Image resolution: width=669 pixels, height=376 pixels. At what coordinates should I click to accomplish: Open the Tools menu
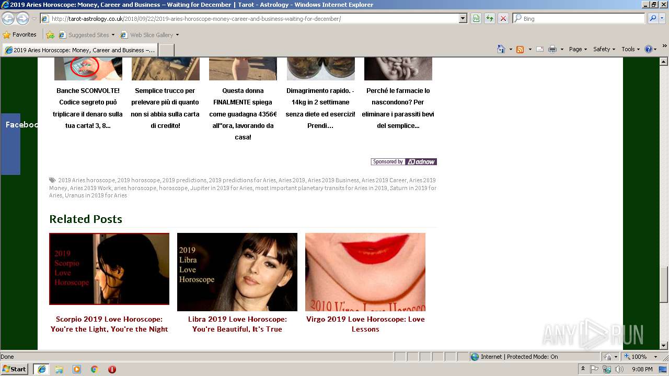point(630,49)
